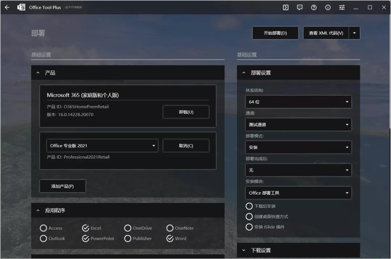Screen dimensions: 391x259
Task: Click the Office Tool Plus logo icon
Action: (21, 7)
